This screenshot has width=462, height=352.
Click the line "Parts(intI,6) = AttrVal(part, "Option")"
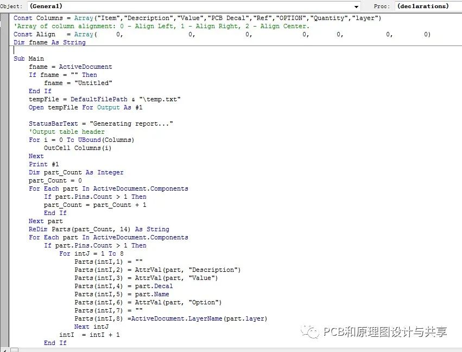148,302
